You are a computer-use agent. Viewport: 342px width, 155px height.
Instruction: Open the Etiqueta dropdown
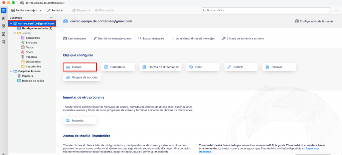81,10
